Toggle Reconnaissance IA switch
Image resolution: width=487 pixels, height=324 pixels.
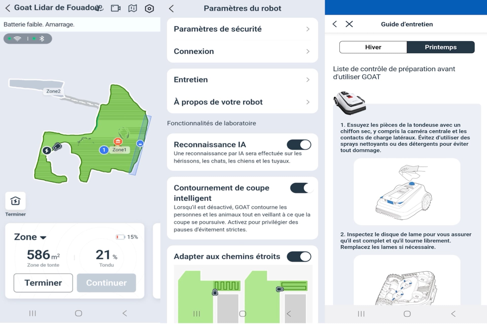[x=299, y=145]
